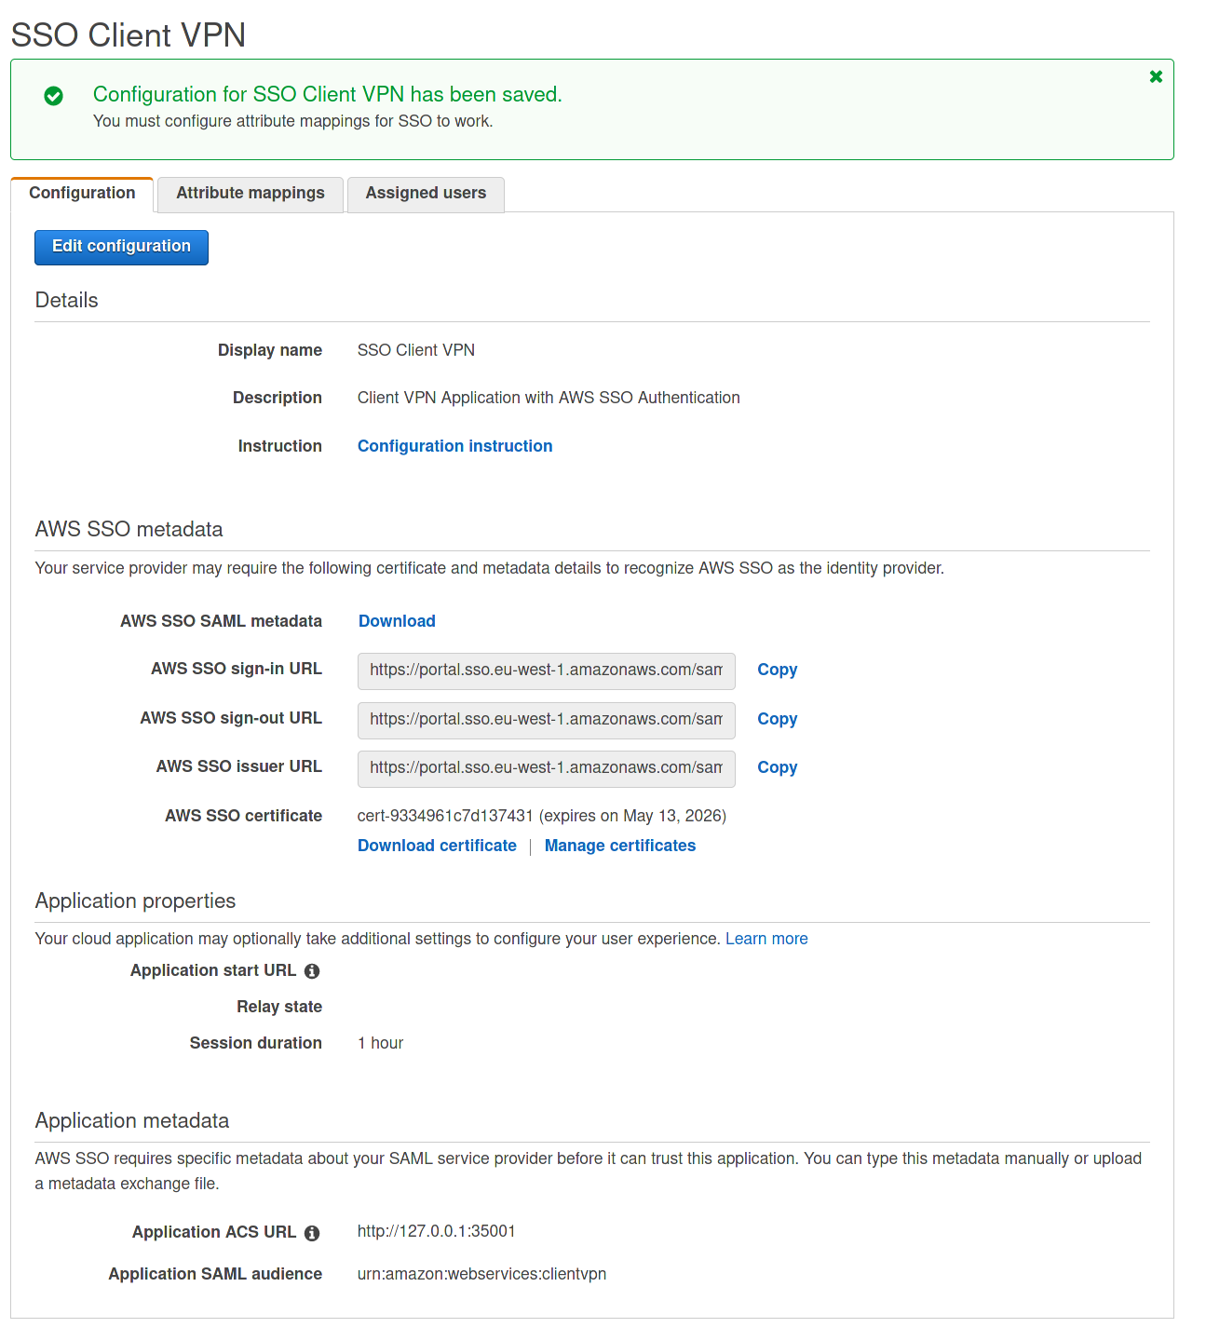This screenshot has width=1206, height=1341.
Task: Click the green success checkmark icon
Action: 54,96
